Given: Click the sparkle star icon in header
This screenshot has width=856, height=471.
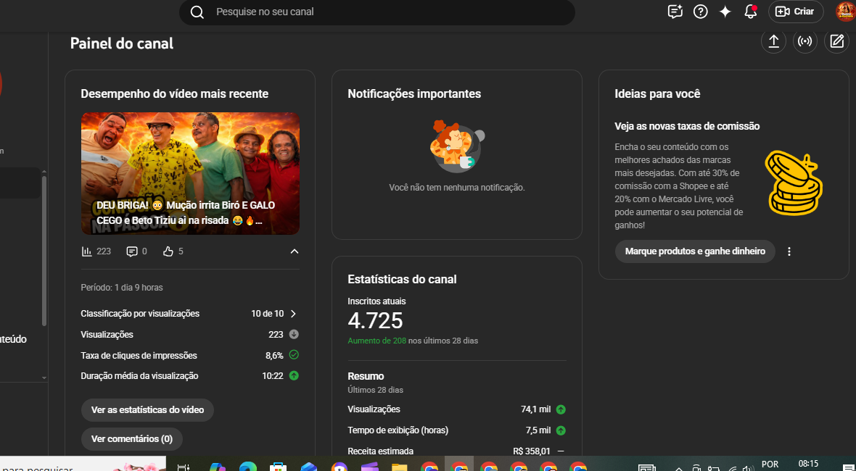Looking at the screenshot, I should (x=725, y=12).
